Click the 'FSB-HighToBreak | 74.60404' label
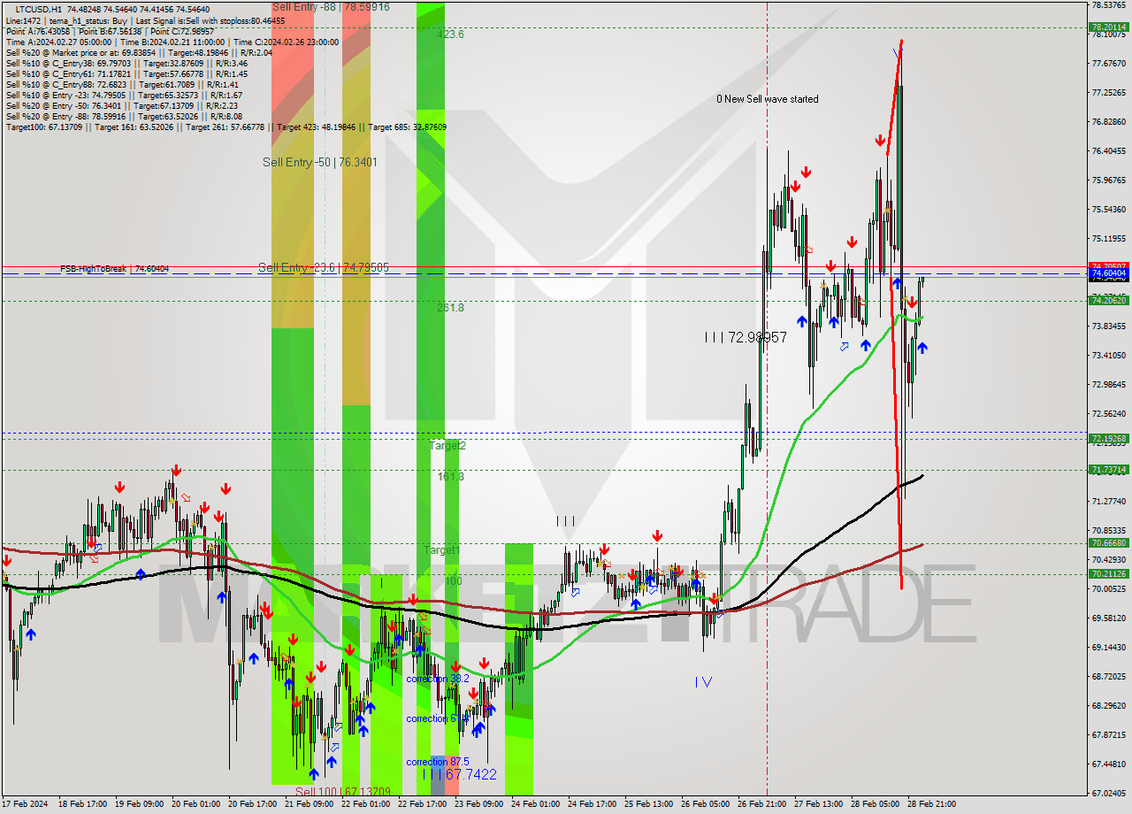The width and height of the screenshot is (1132, 814). click(x=114, y=268)
